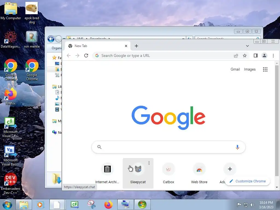Click volume speaker in system tray
The image size is (280, 210).
[252, 205]
